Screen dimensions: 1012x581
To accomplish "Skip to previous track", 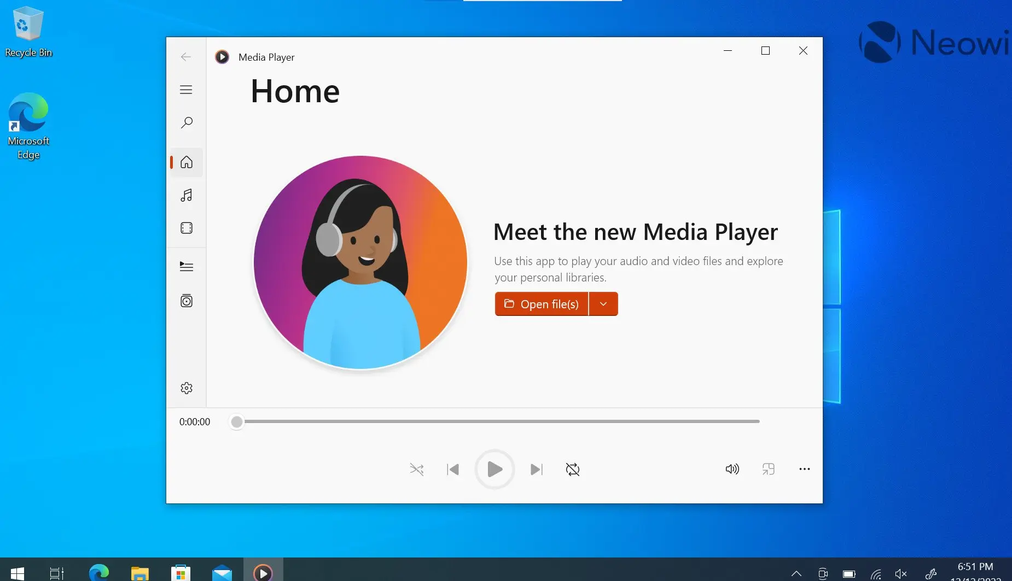I will pos(453,470).
